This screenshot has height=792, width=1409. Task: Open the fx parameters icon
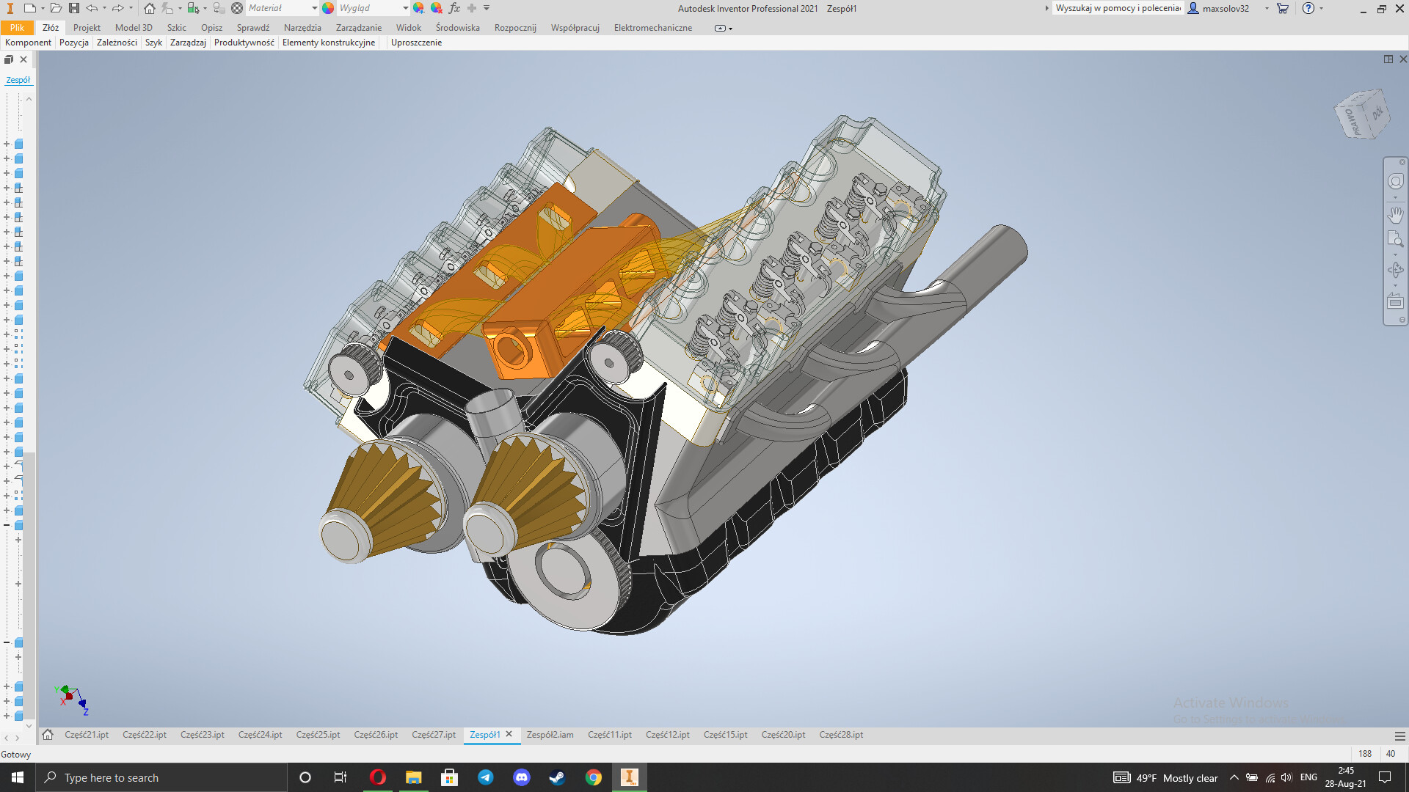454,8
